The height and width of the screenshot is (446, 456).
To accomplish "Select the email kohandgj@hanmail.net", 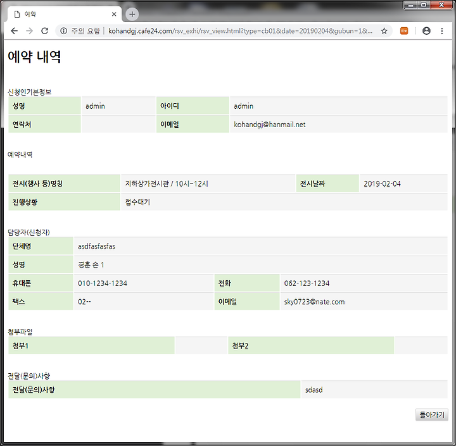I will pyautogui.click(x=270, y=125).
